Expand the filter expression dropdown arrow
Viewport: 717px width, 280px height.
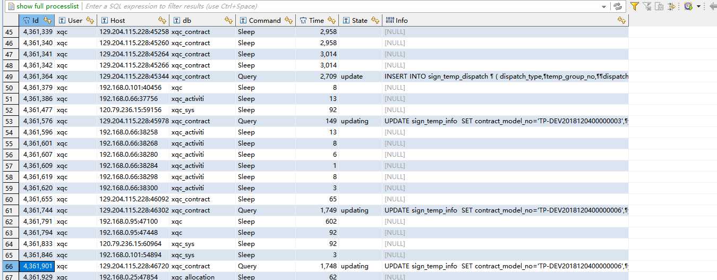point(604,7)
